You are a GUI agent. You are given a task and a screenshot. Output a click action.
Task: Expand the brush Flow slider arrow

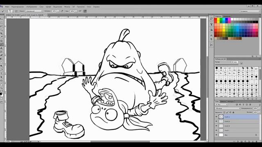pos(76,11)
